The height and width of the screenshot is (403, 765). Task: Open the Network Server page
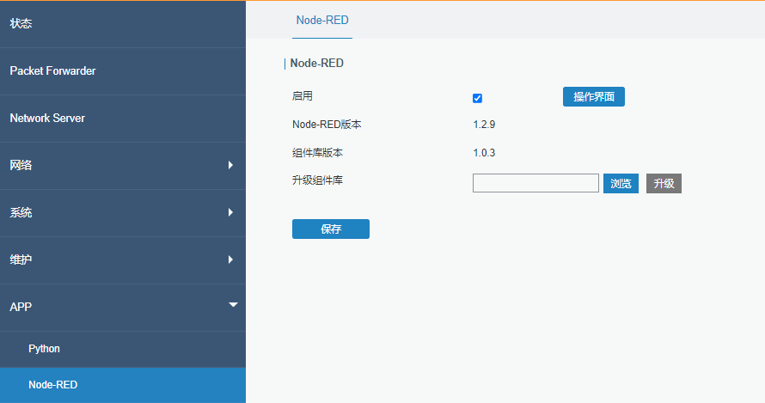(47, 119)
